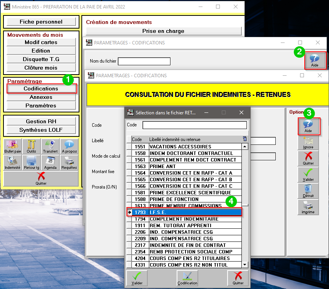Open Synthèses LOLF menu button
Screen dimensions: 329x289
point(41,130)
